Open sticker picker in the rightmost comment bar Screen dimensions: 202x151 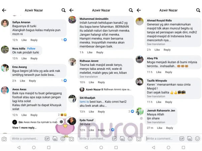(x=190, y=139)
